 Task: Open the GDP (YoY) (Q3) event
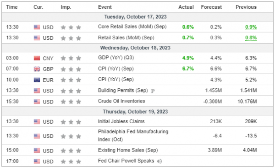[116, 58]
